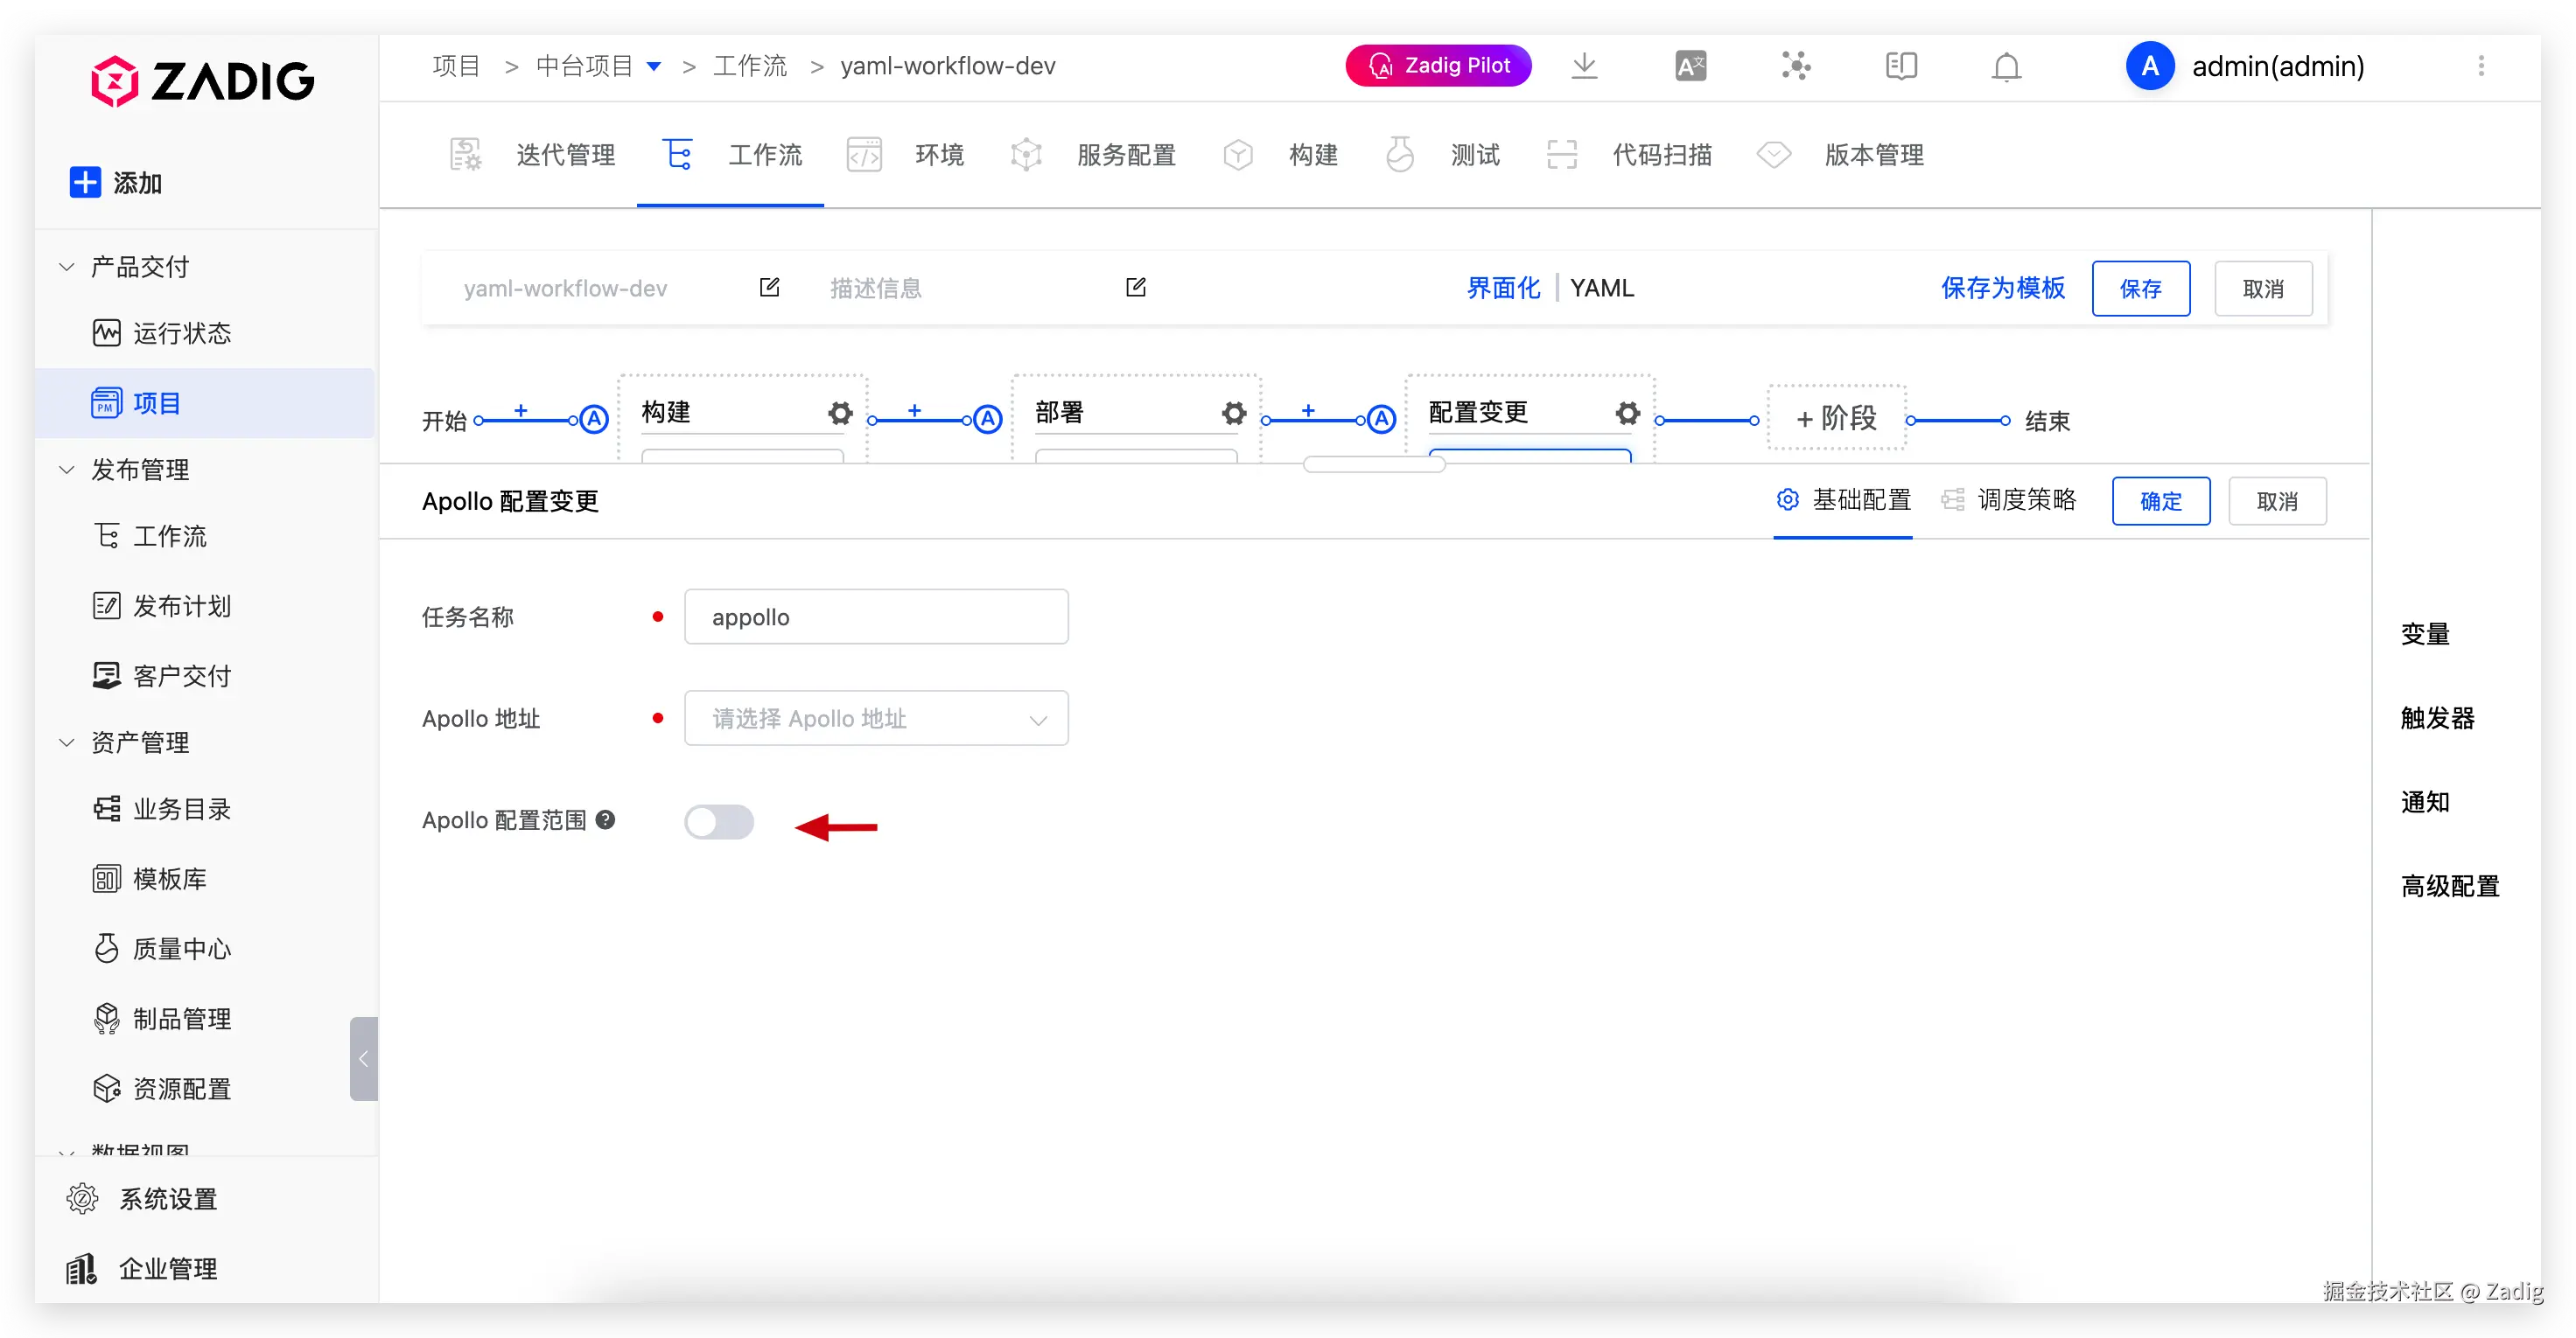This screenshot has width=2576, height=1338.
Task: Click the blue 添加 plus icon
Action: click(x=85, y=182)
